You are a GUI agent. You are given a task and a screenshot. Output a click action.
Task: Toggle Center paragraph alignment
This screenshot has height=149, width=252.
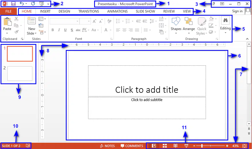(124, 30)
